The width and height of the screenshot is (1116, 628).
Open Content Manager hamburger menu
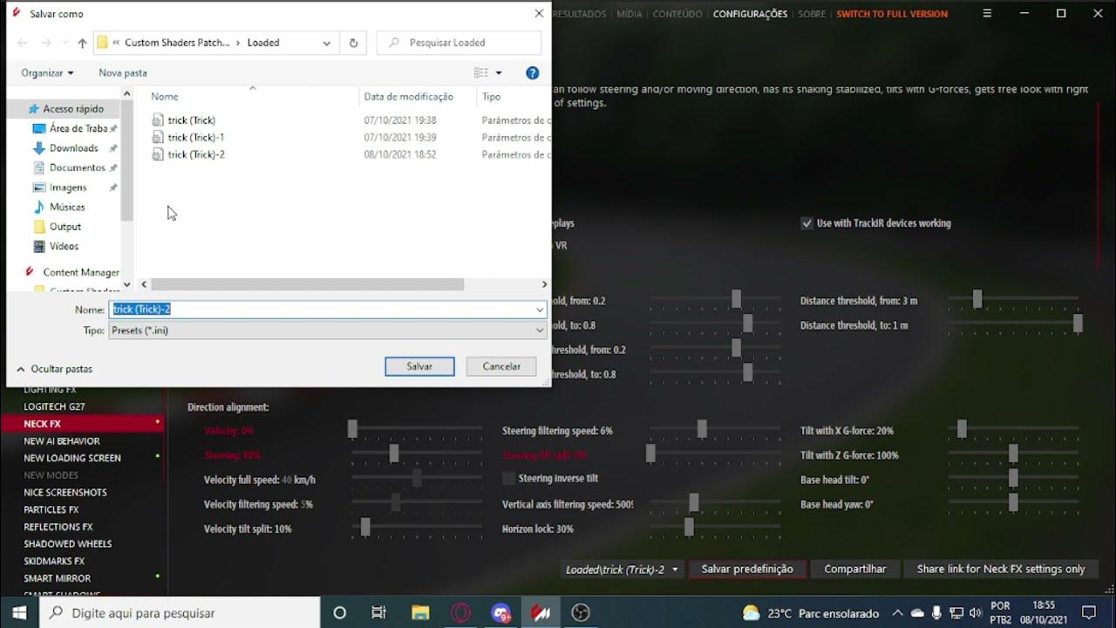coord(987,13)
